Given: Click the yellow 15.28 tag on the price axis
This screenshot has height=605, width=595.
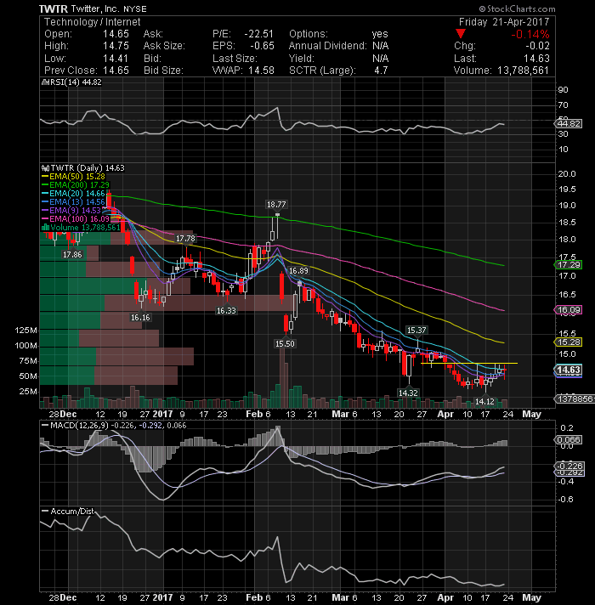Looking at the screenshot, I should pyautogui.click(x=568, y=342).
